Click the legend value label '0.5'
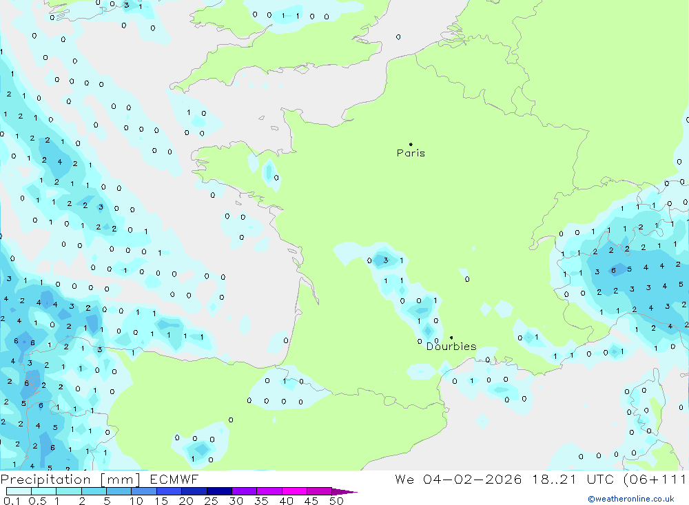The width and height of the screenshot is (689, 505). (37, 501)
